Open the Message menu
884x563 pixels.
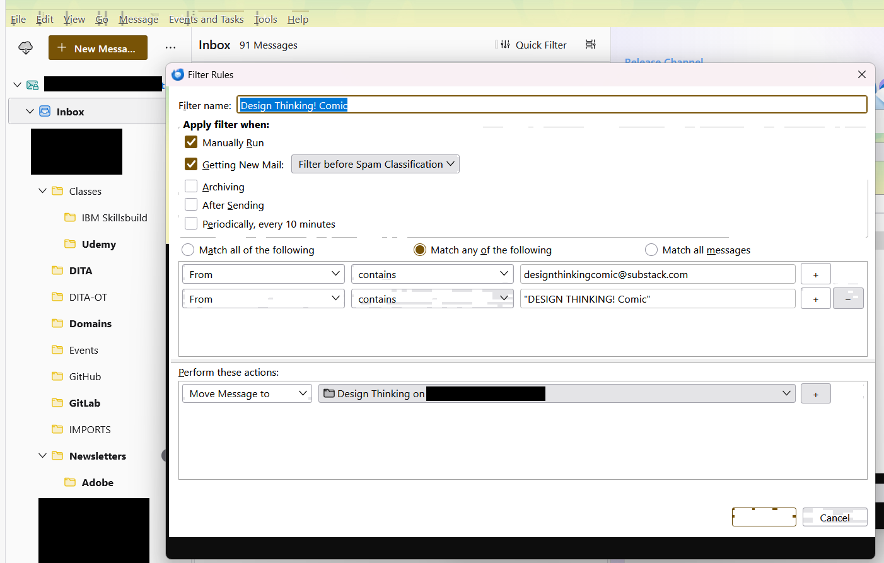[x=139, y=19]
